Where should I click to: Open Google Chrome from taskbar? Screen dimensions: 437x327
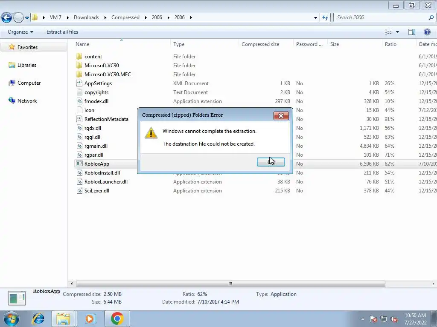point(117,318)
